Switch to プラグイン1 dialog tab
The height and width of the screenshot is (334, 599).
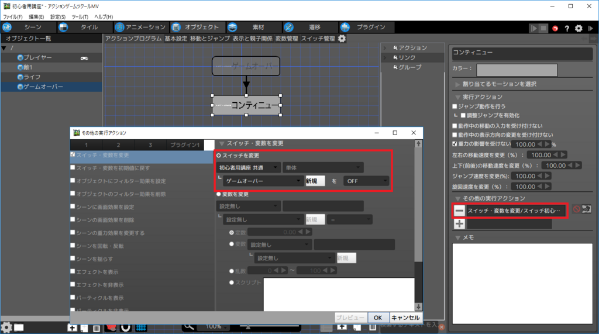(185, 145)
